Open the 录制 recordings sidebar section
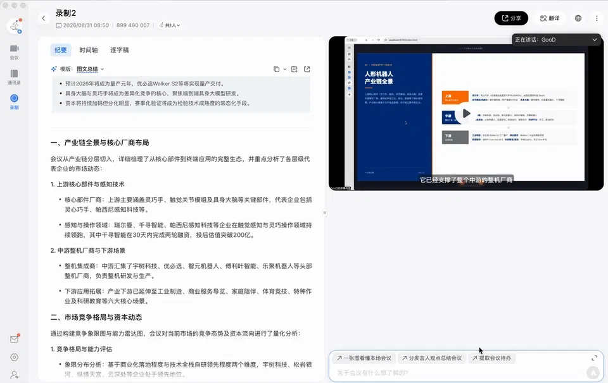The width and height of the screenshot is (608, 383). (15, 102)
